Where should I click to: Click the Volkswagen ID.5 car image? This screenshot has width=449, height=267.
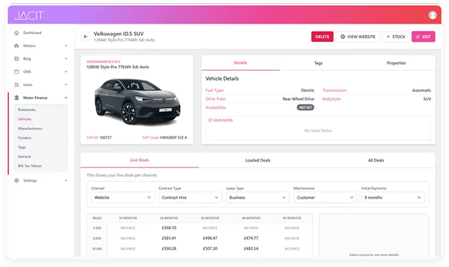137,101
